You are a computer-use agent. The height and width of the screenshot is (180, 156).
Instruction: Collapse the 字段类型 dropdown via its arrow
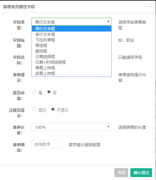tap(108, 22)
